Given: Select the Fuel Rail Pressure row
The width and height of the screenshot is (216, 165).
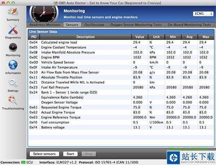Looking at the screenshot, I should pyautogui.click(x=85, y=87).
